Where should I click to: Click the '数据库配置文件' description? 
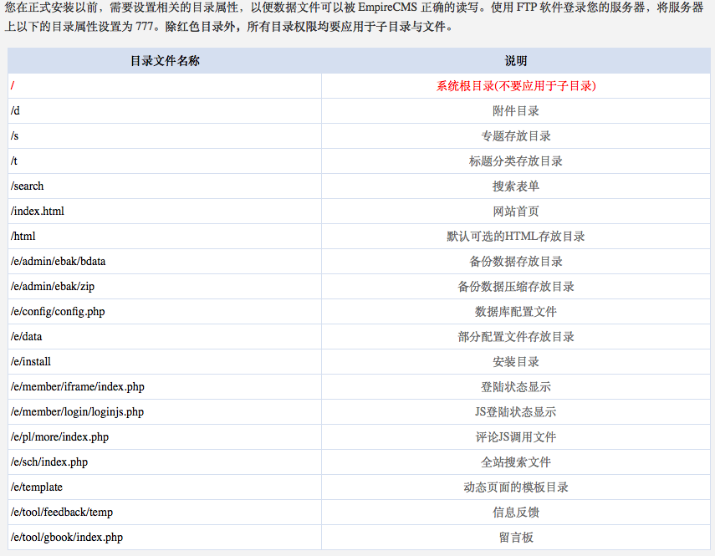(x=516, y=311)
